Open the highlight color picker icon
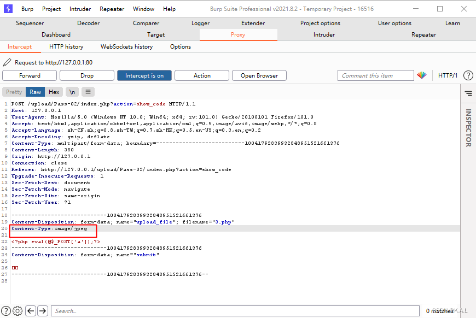The height and width of the screenshot is (318, 476). coord(422,75)
